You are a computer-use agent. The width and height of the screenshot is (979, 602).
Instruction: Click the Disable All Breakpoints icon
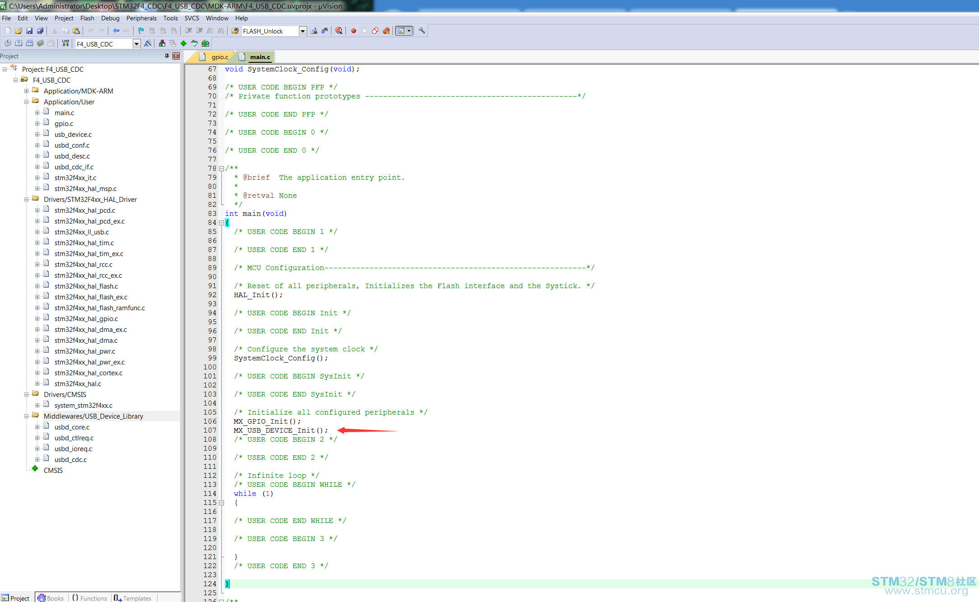coord(375,31)
